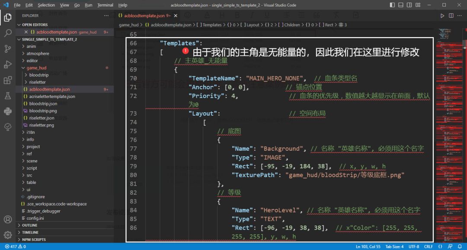Open the Python extension view icon
Image resolution: width=467 pixels, height=250 pixels.
click(x=8, y=111)
